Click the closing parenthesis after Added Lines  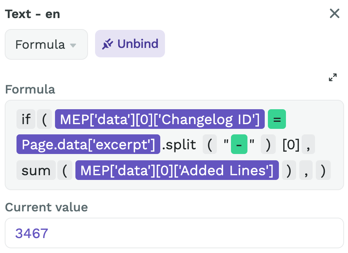[289, 170]
